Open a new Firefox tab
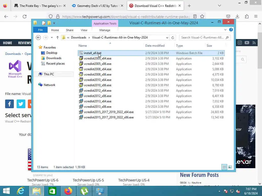Viewport: 262px width, 196px height. pyautogui.click(x=189, y=6)
